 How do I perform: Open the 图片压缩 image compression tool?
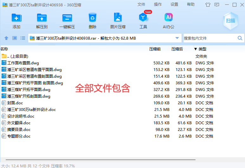click(118, 17)
